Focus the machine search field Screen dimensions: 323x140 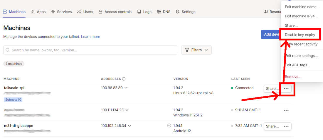coord(90,50)
